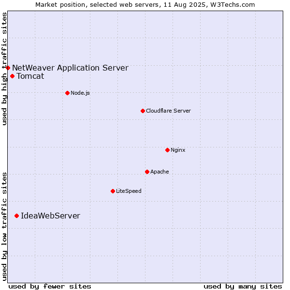
Task: Click the 'used by many sites' axis label
Action: tap(243, 287)
